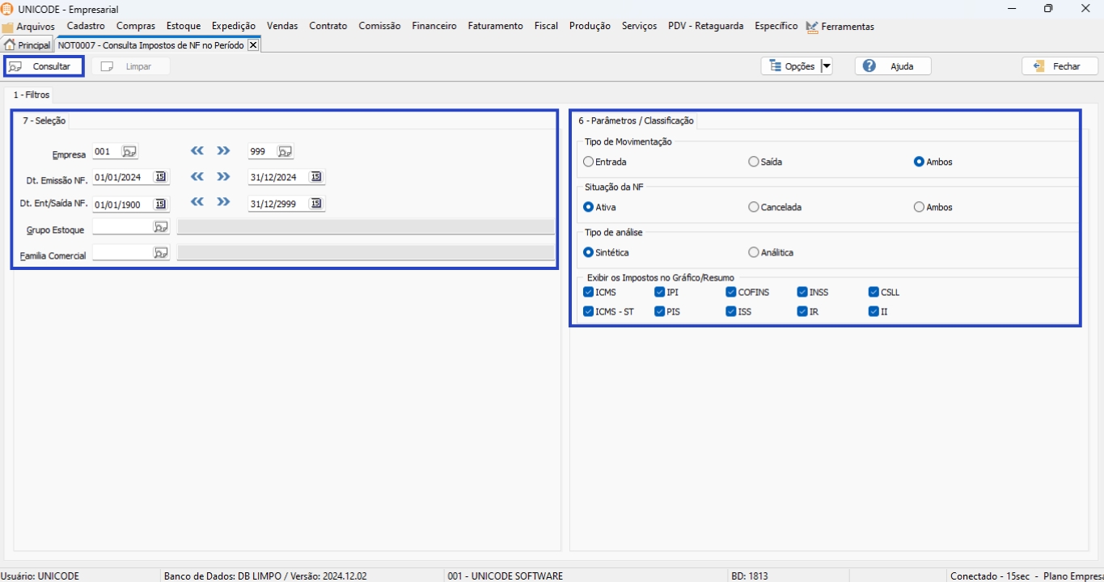Select the Entrada radio button
1104x582 pixels.
pos(589,162)
